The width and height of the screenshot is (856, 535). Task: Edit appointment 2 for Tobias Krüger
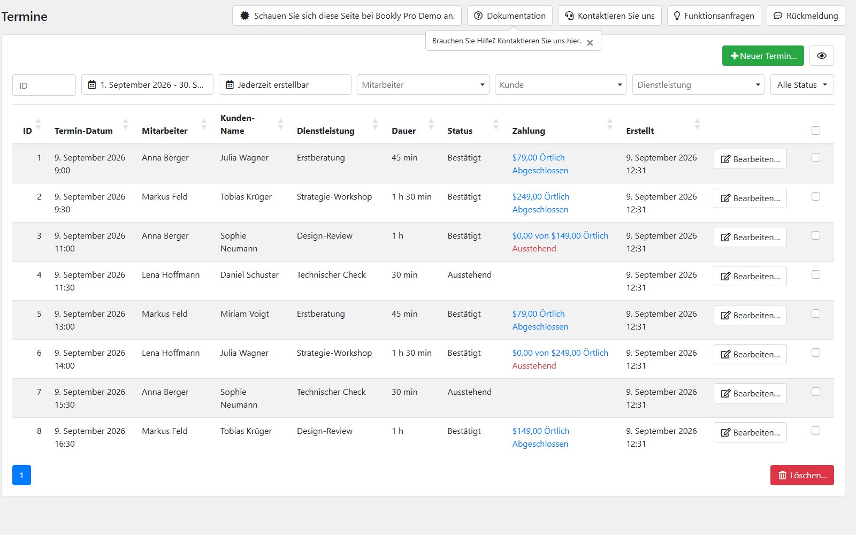(x=750, y=198)
